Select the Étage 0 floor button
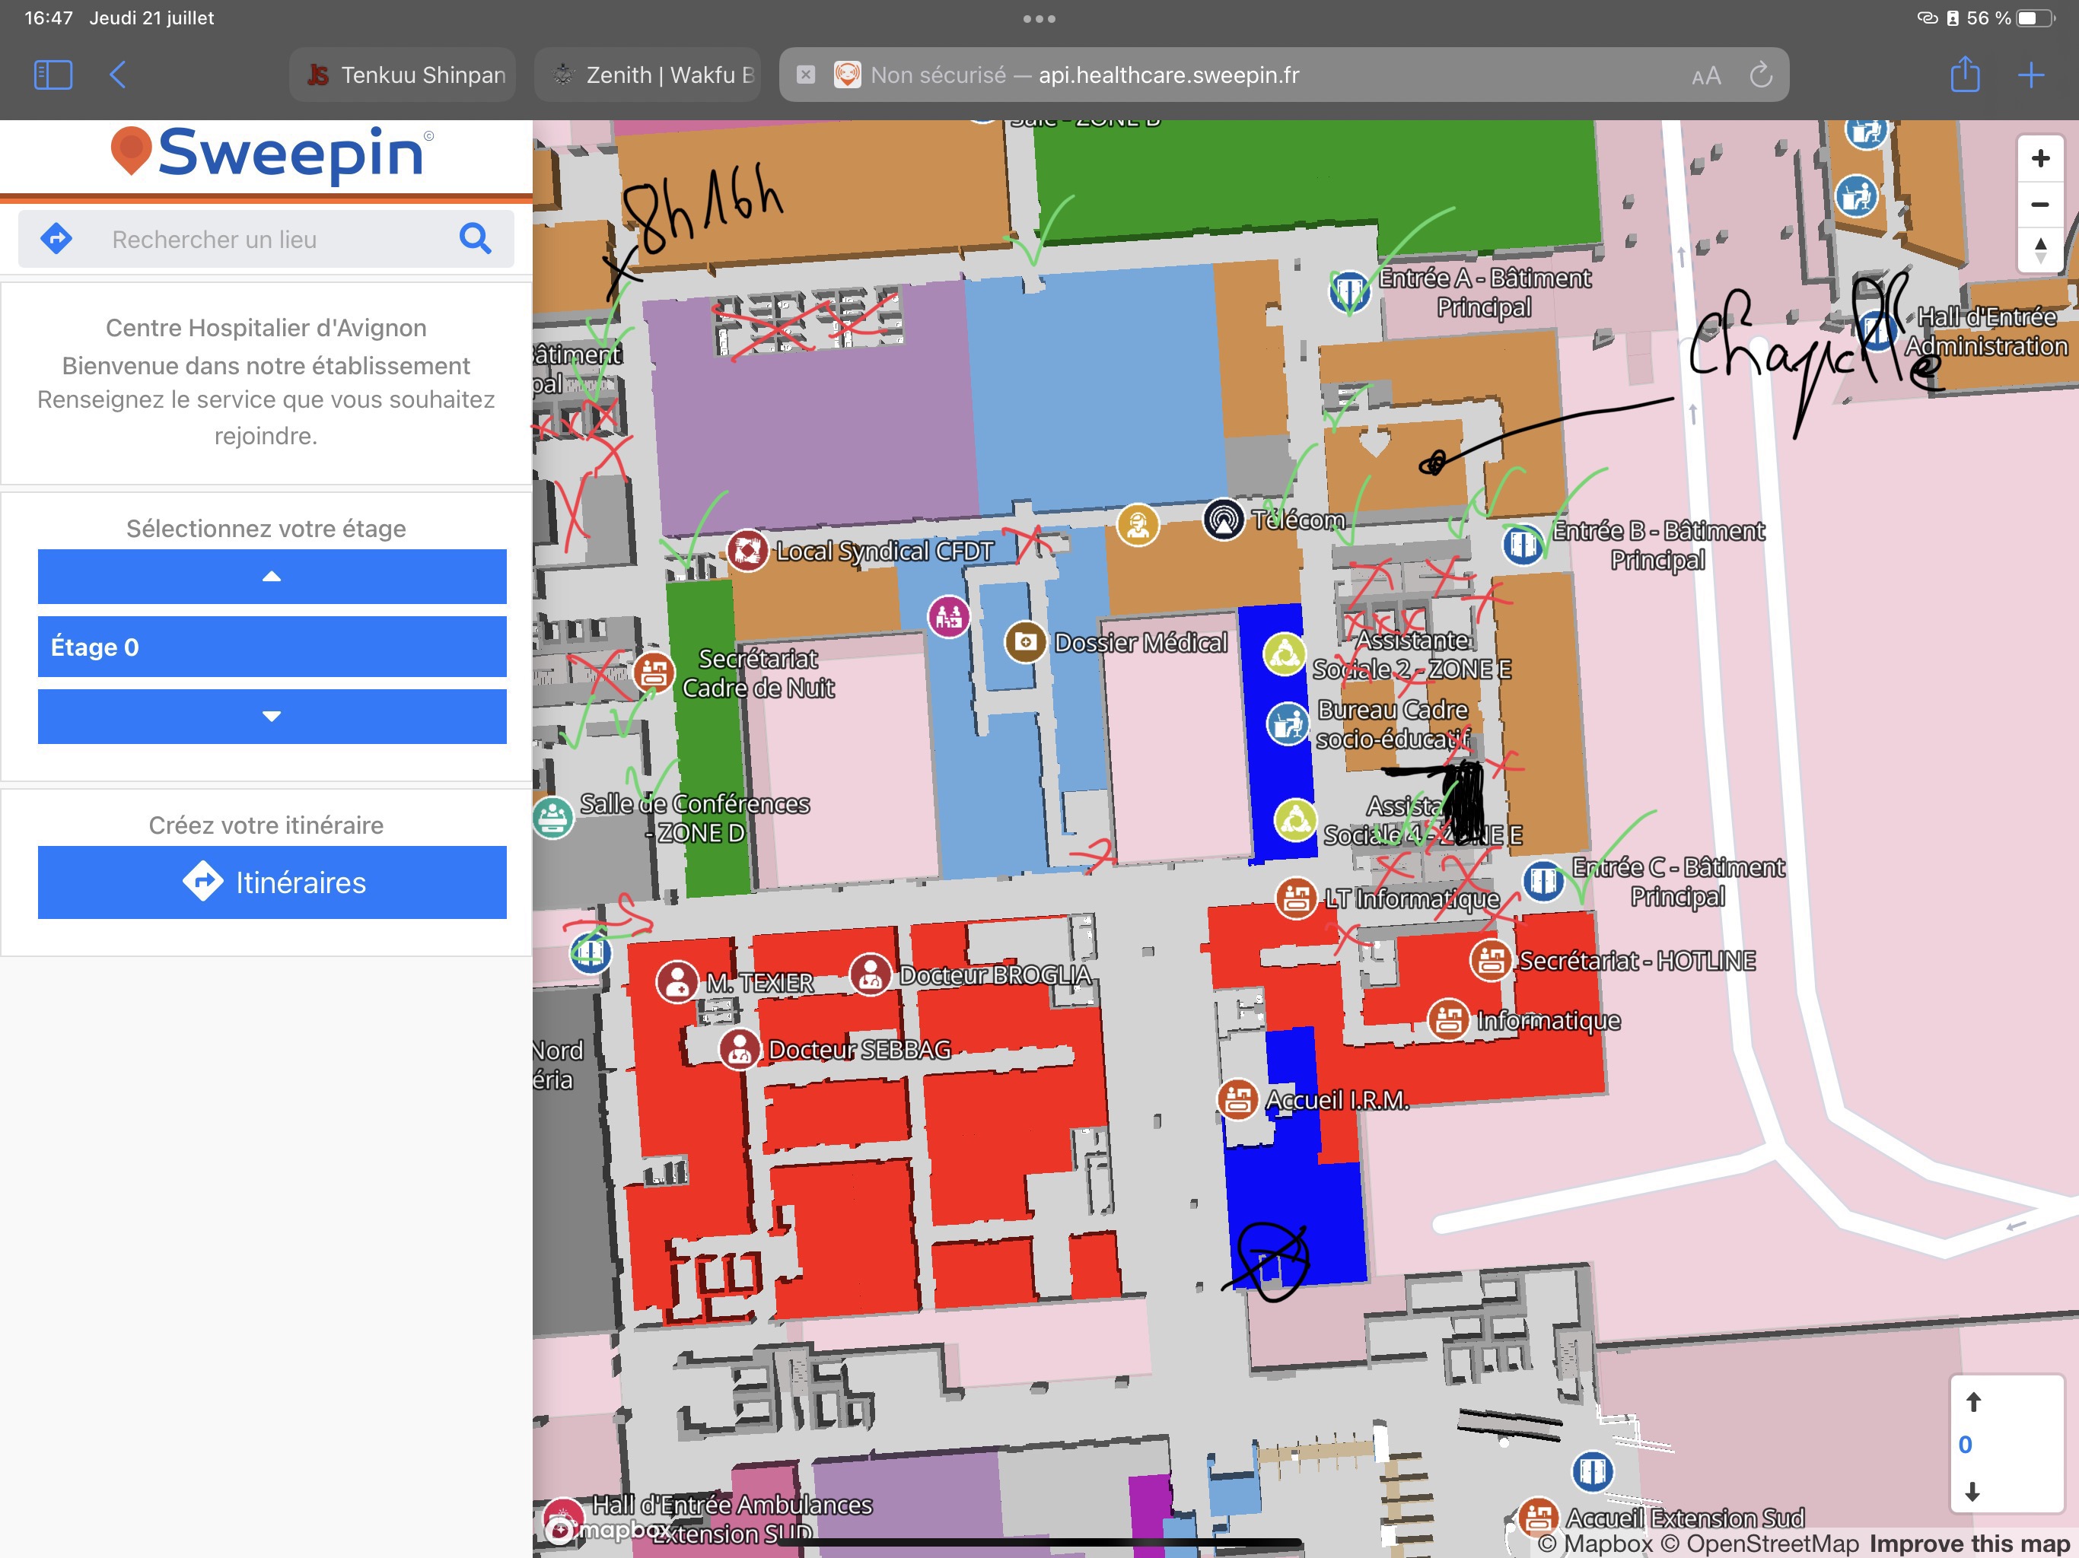 coord(272,647)
